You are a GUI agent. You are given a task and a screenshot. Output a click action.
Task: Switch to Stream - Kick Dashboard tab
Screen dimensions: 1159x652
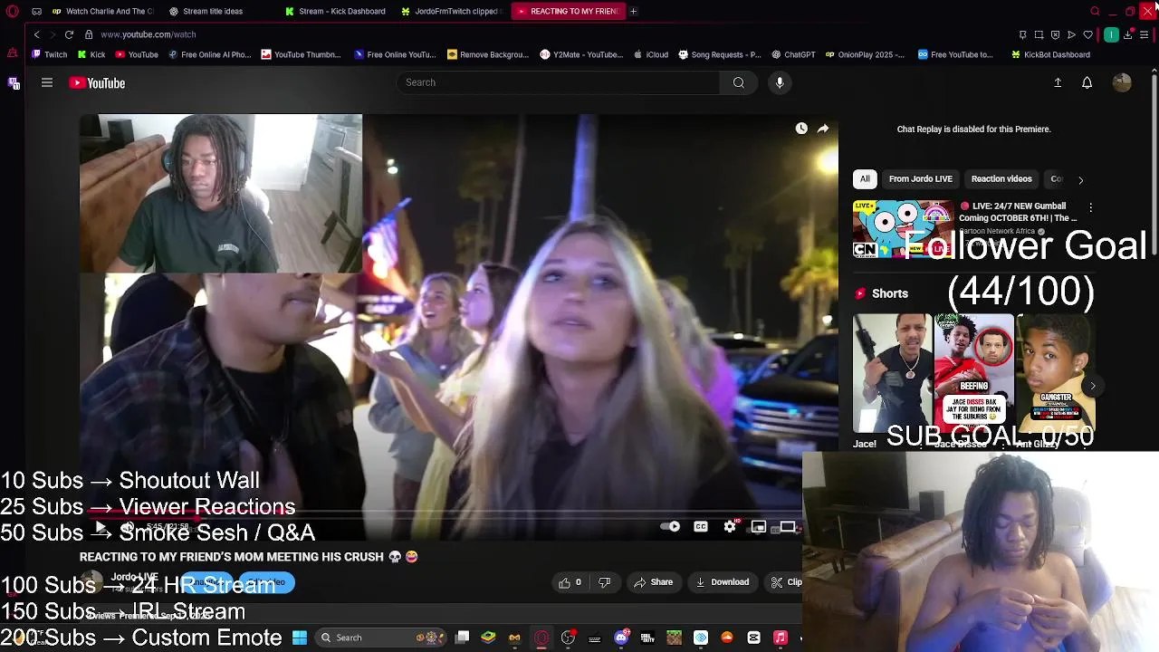pyautogui.click(x=335, y=11)
